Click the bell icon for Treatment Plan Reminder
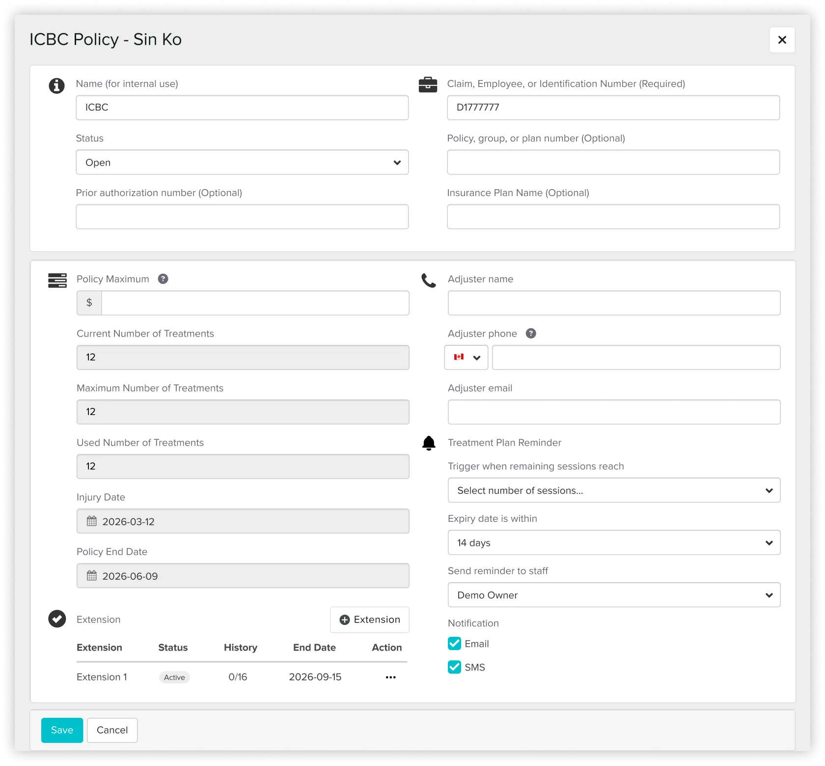 click(x=429, y=443)
